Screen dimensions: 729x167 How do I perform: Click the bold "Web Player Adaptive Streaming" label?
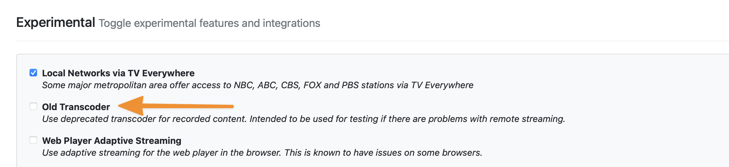point(112,141)
